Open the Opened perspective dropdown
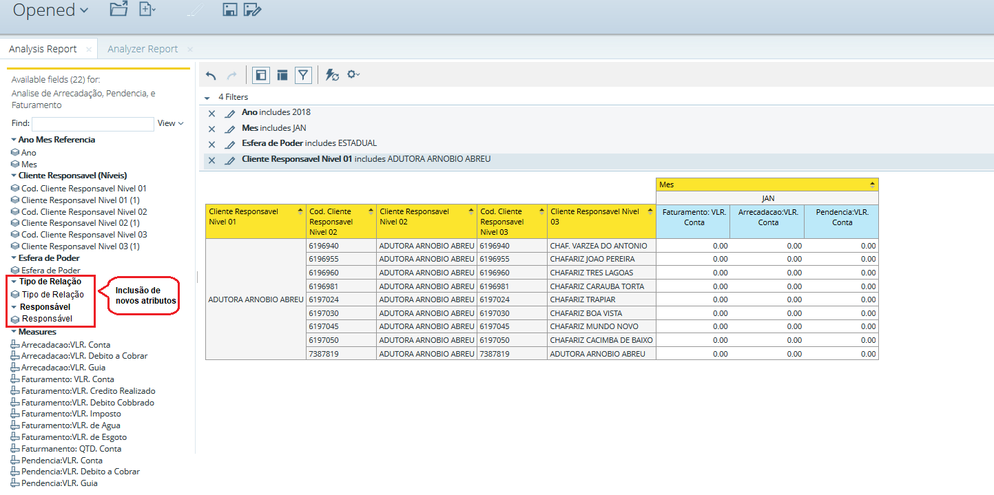This screenshot has height=495, width=994. tap(50, 10)
